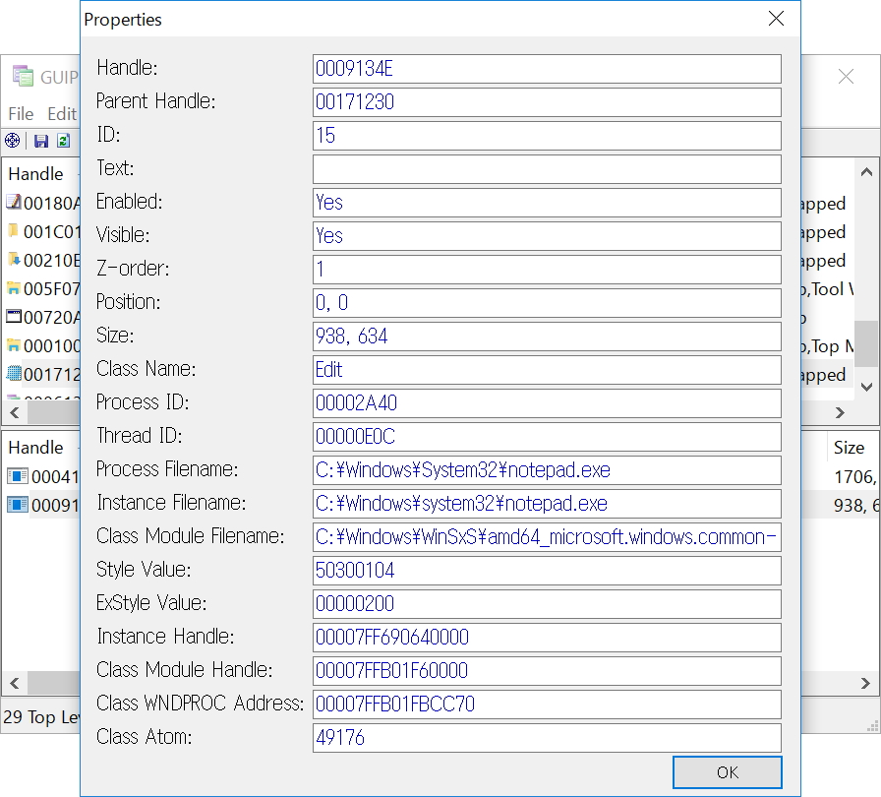
Task: Click the crosshair window finder icon
Action: click(x=13, y=141)
